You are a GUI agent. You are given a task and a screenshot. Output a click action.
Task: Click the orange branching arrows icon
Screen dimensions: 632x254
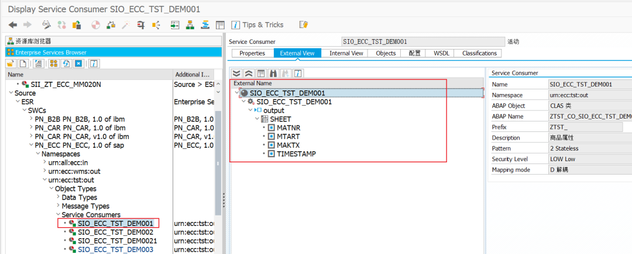point(156,25)
